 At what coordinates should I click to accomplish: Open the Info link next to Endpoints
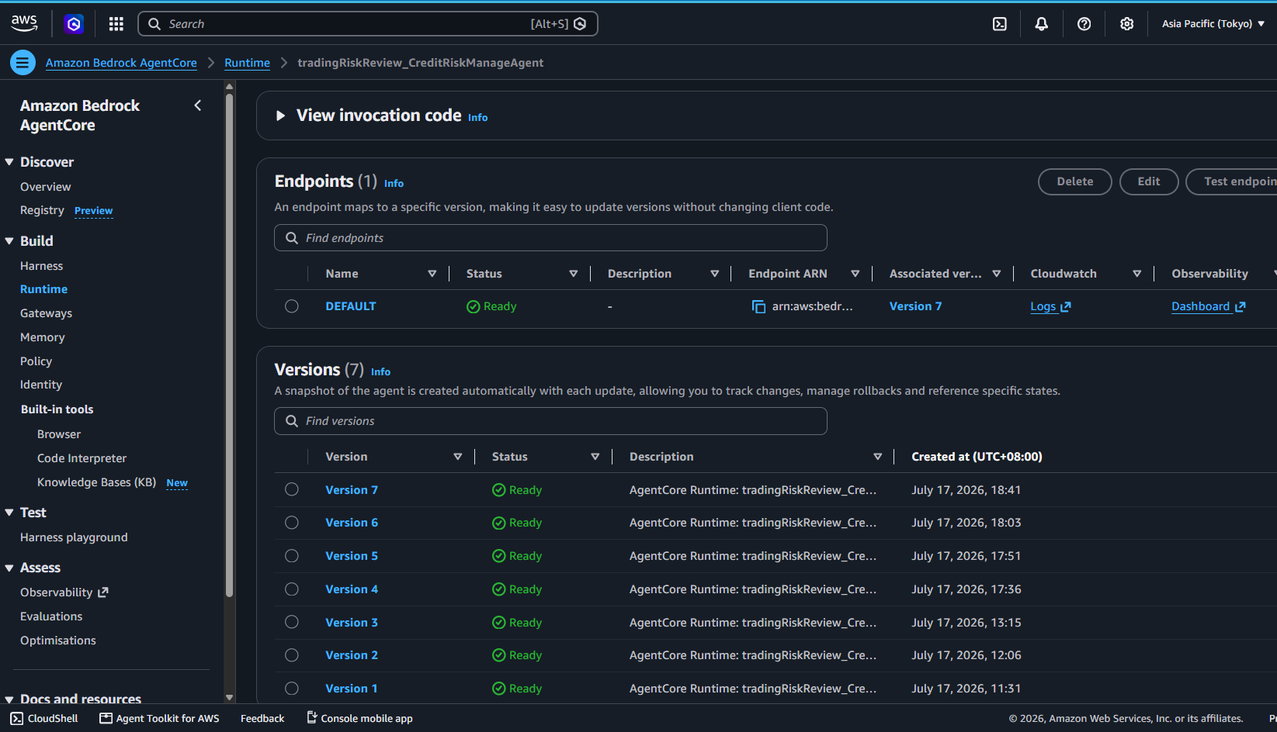(394, 184)
